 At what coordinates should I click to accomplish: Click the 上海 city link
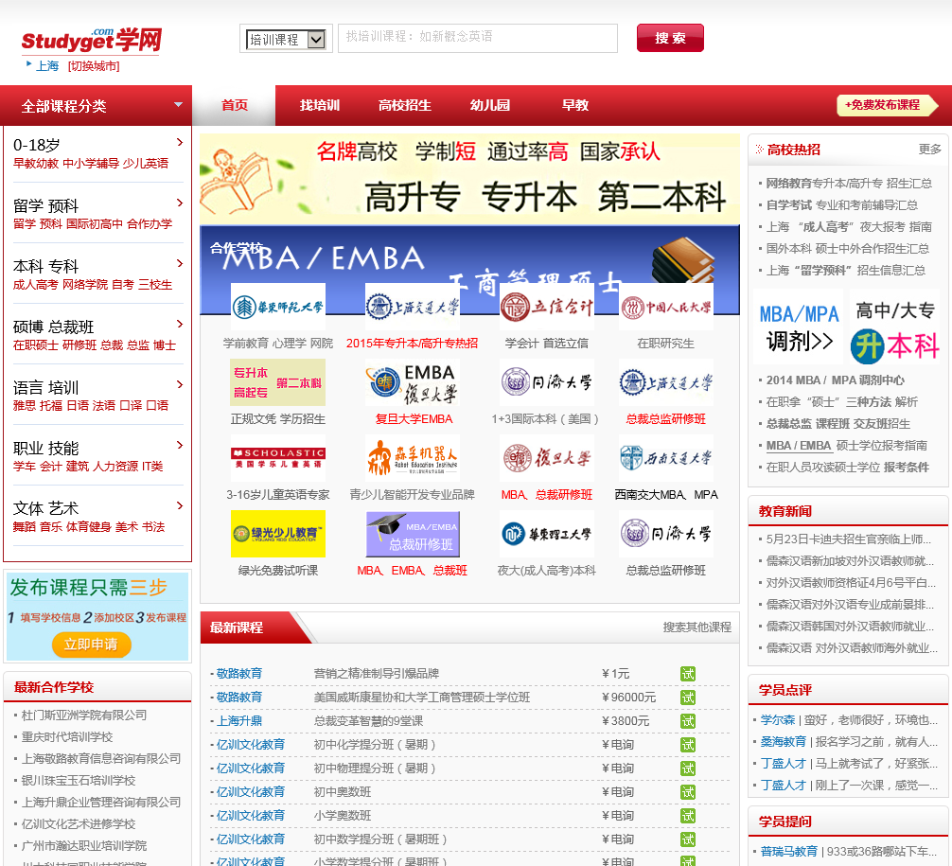(x=47, y=65)
